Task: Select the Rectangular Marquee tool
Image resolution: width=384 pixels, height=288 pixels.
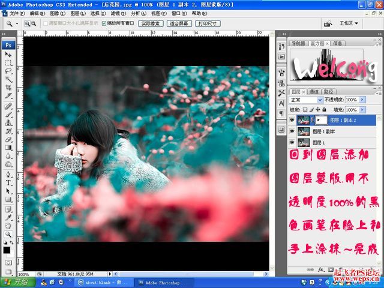Action: (x=8, y=63)
